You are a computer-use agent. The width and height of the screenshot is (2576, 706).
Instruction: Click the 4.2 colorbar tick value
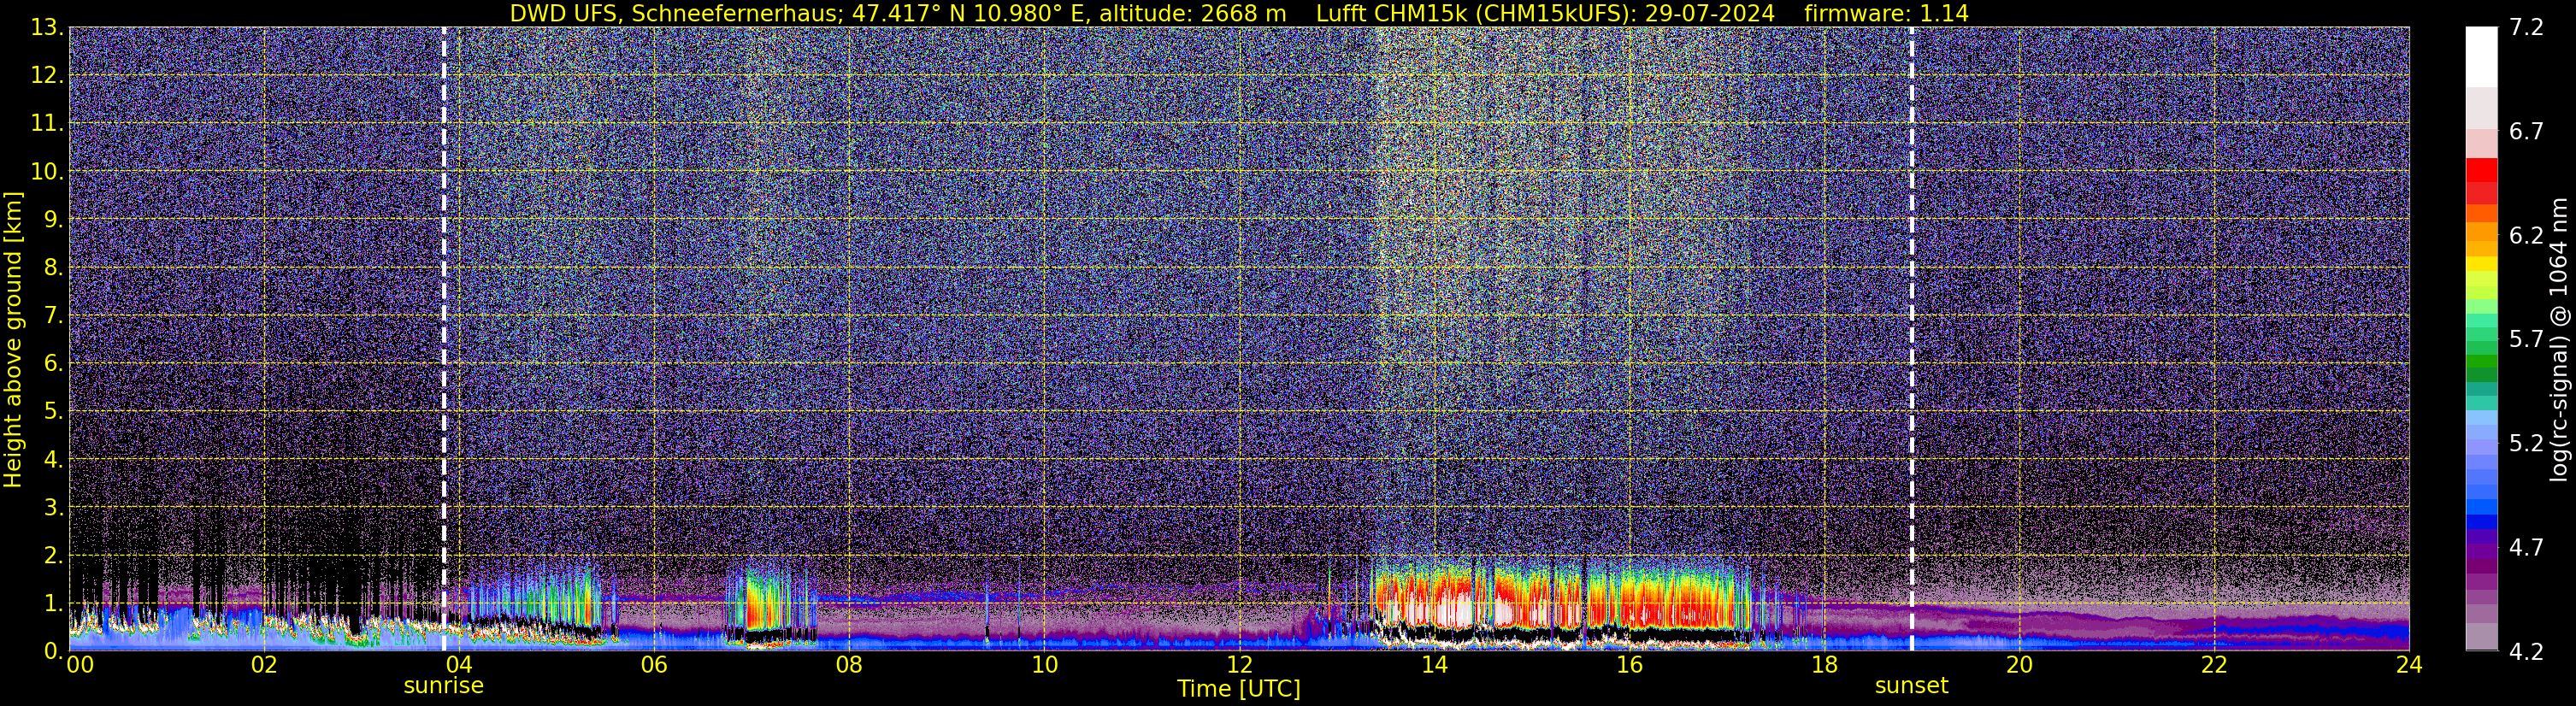pyautogui.click(x=2526, y=652)
